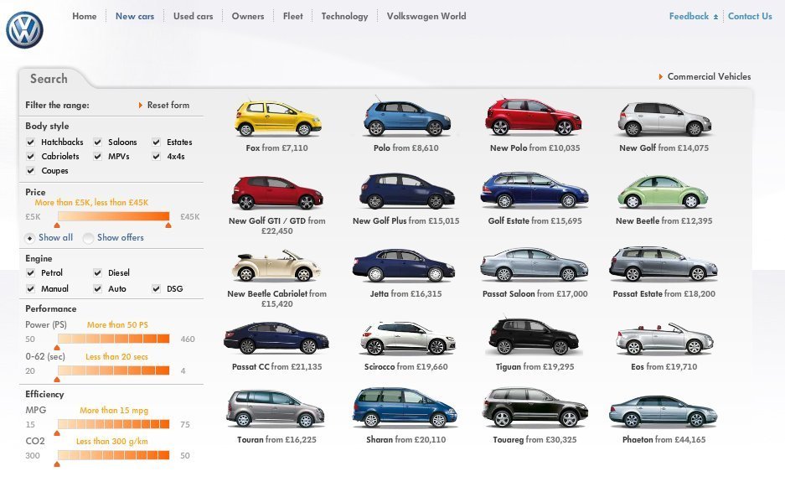
Task: Click the orange Reset form arrow icon
Action: pyautogui.click(x=142, y=105)
